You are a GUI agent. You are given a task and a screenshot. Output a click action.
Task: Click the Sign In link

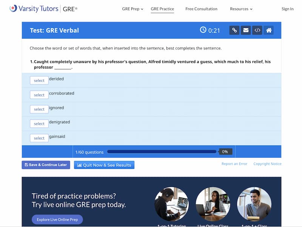pos(288,9)
